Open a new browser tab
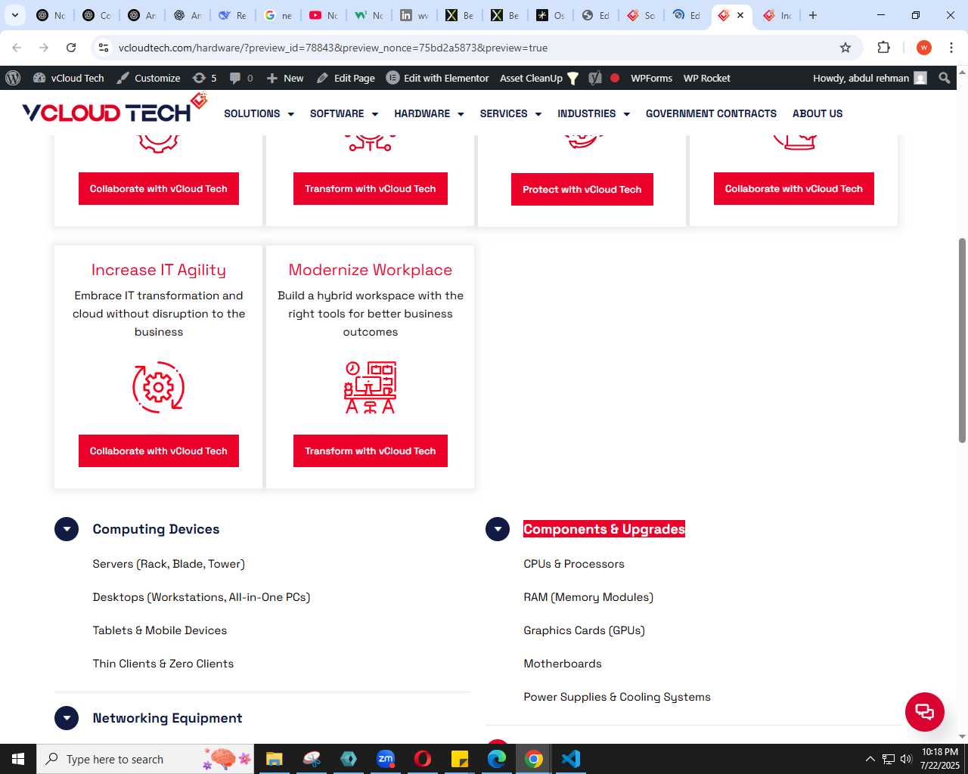The image size is (968, 774). tap(813, 15)
